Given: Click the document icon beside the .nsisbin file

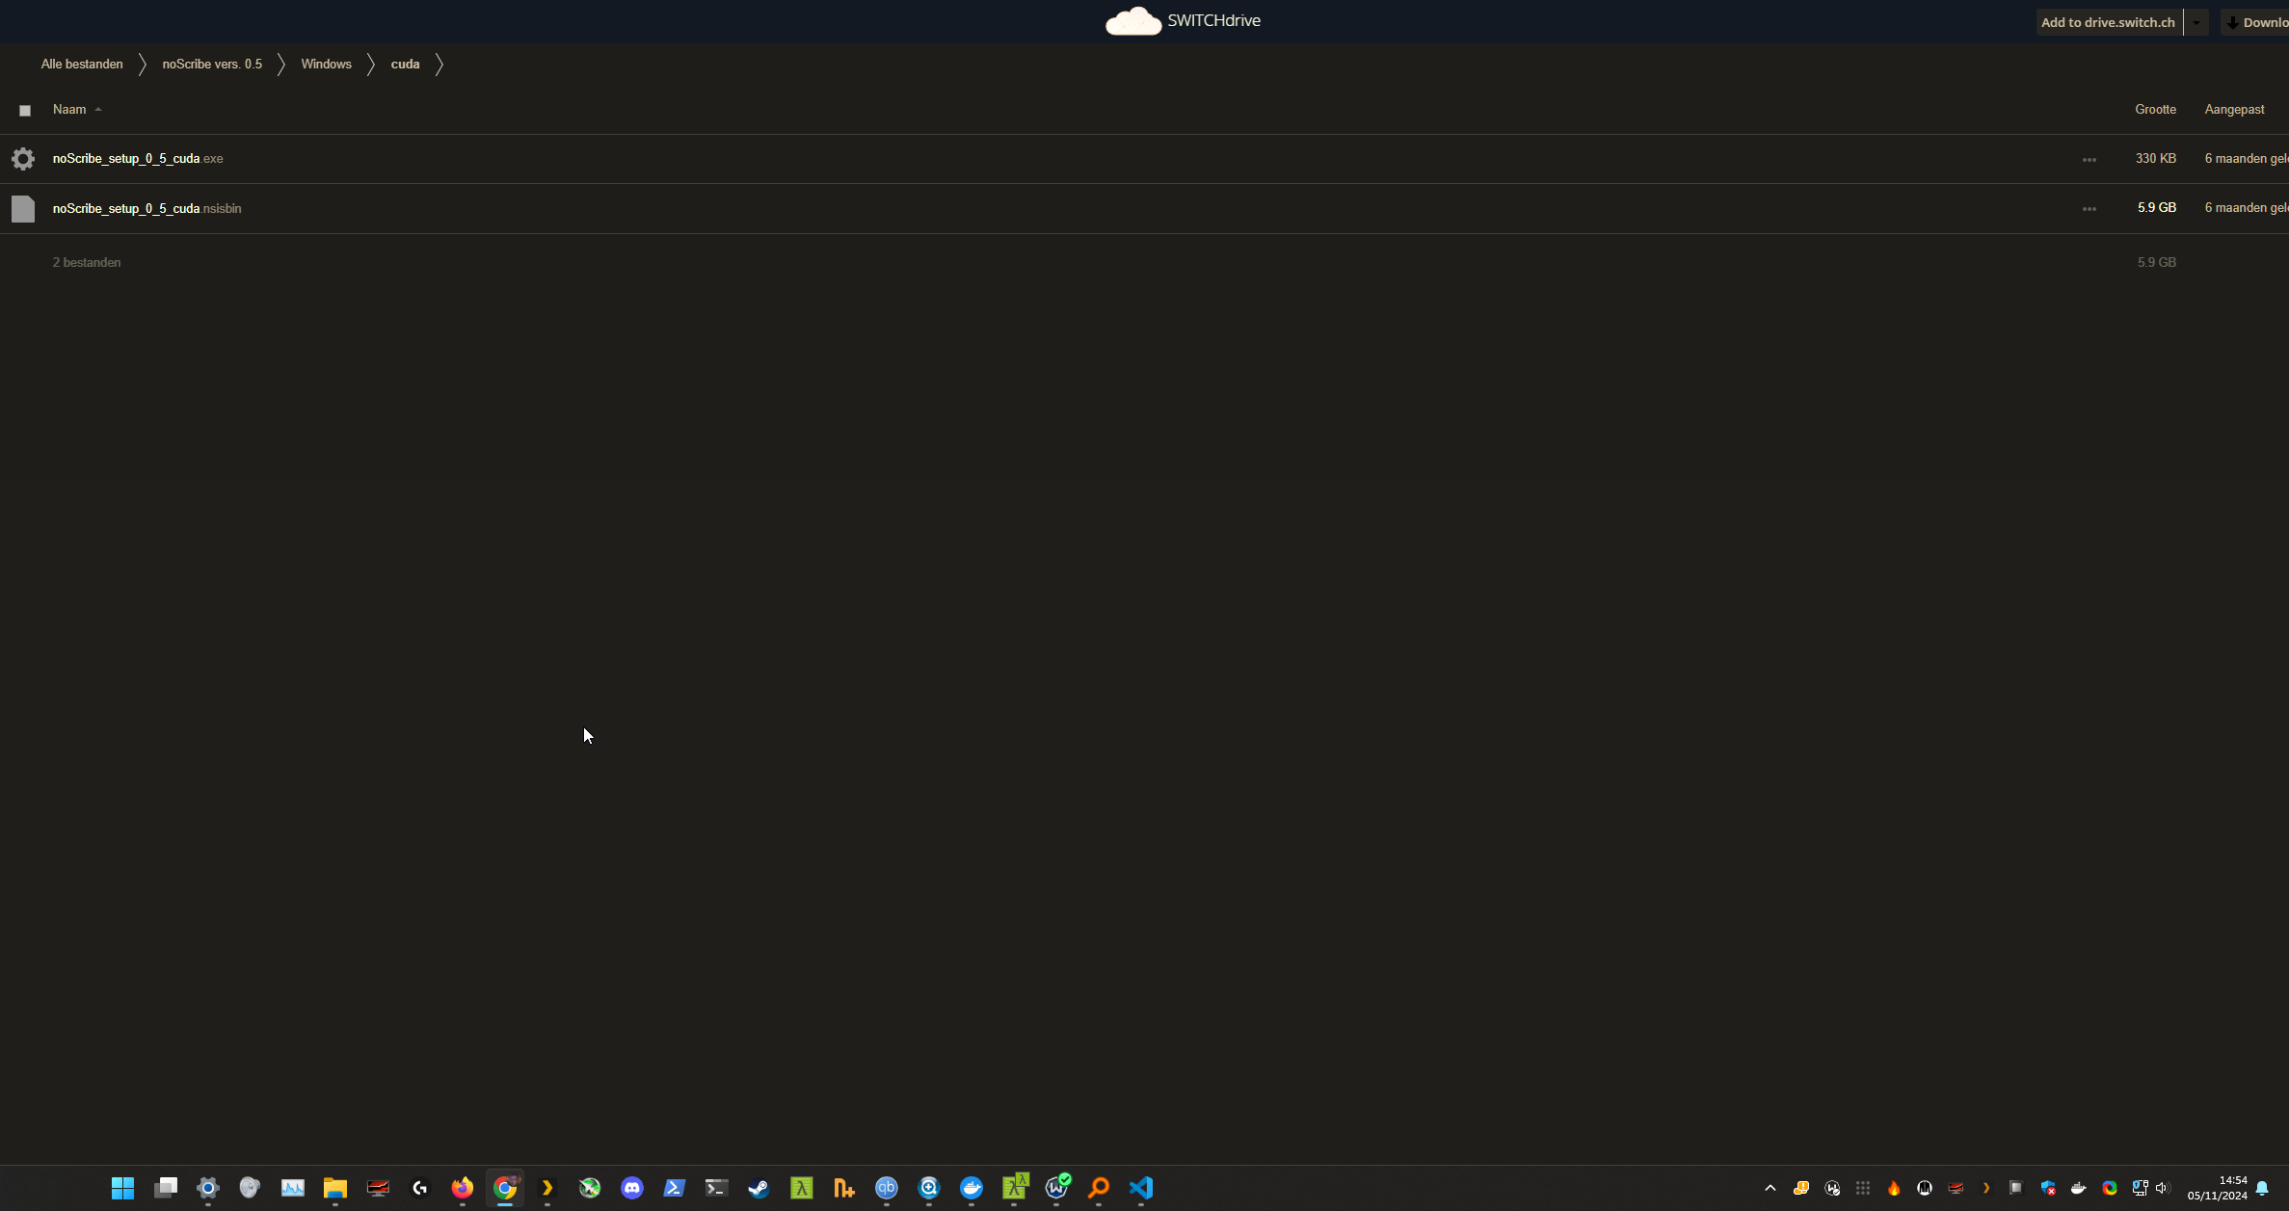Looking at the screenshot, I should [23, 208].
